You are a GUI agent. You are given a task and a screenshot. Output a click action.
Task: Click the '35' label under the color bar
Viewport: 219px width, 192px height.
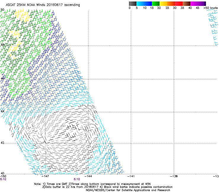pos(182,8)
